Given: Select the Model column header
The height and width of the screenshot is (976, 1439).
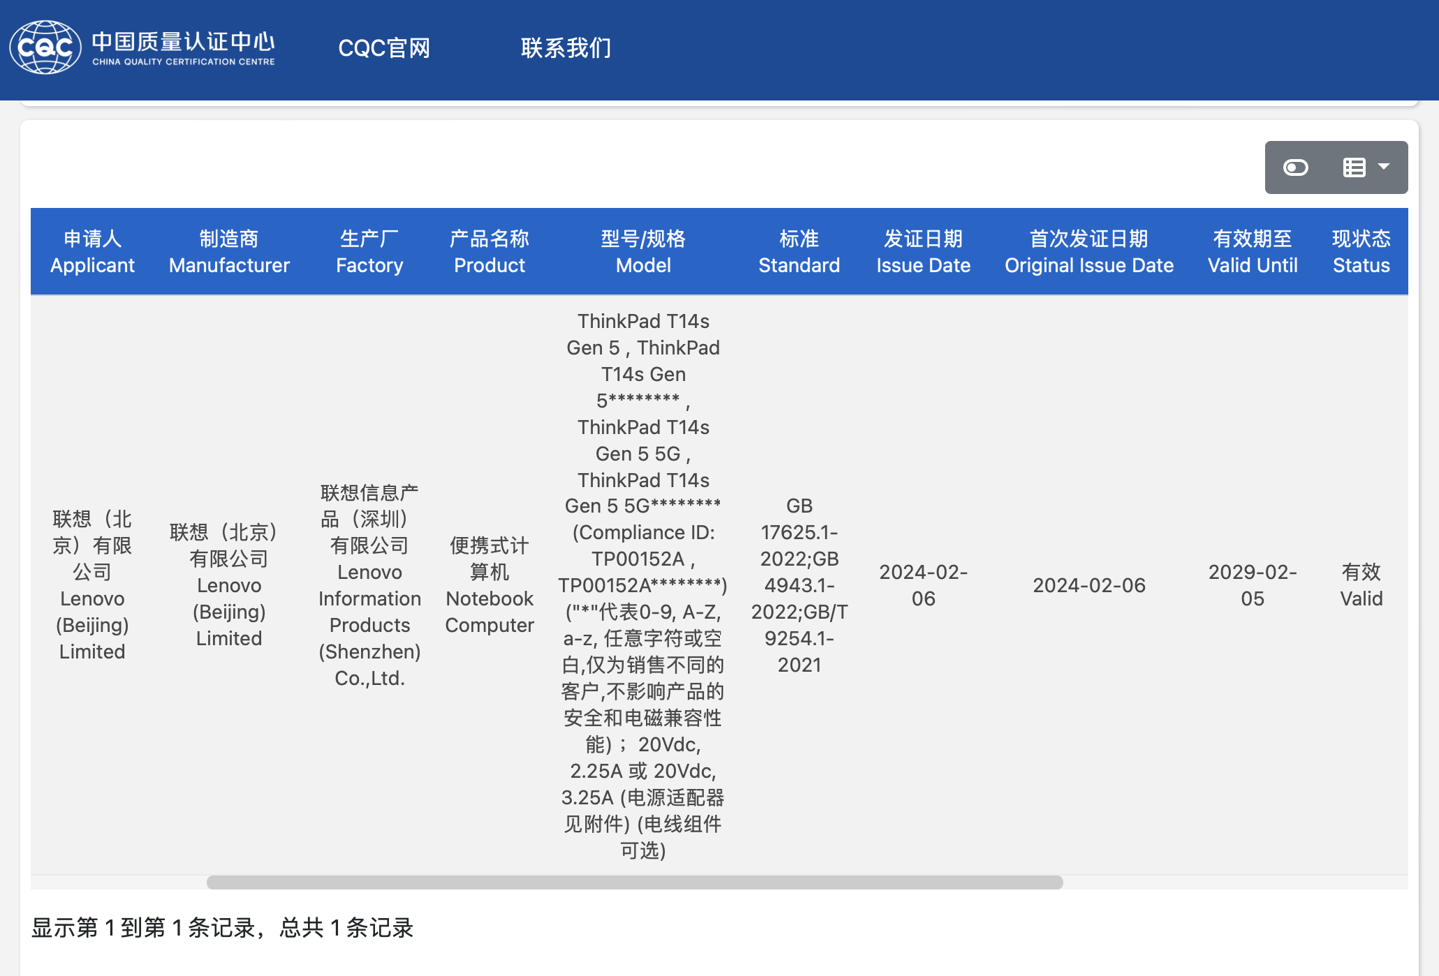Looking at the screenshot, I should tap(643, 252).
